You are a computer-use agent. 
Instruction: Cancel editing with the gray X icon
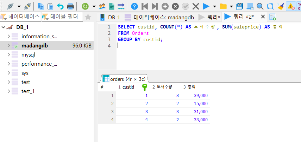coord(196,7)
